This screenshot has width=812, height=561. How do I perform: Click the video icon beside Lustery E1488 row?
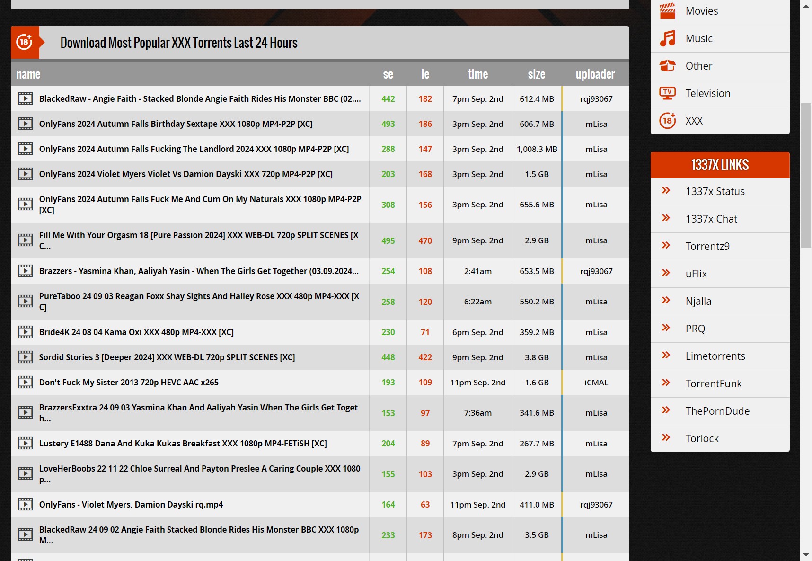(x=25, y=444)
